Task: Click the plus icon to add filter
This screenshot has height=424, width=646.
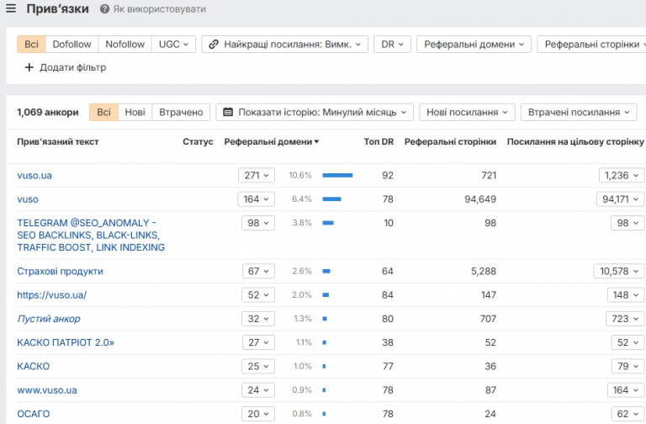Action: (x=29, y=67)
